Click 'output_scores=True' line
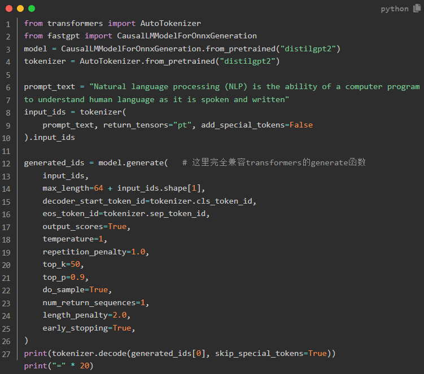The height and width of the screenshot is (374, 424). coord(86,226)
